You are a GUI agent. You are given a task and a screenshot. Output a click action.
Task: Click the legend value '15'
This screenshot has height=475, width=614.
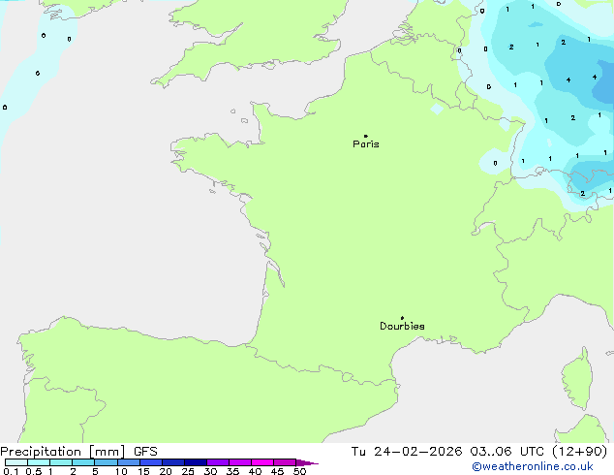(143, 471)
